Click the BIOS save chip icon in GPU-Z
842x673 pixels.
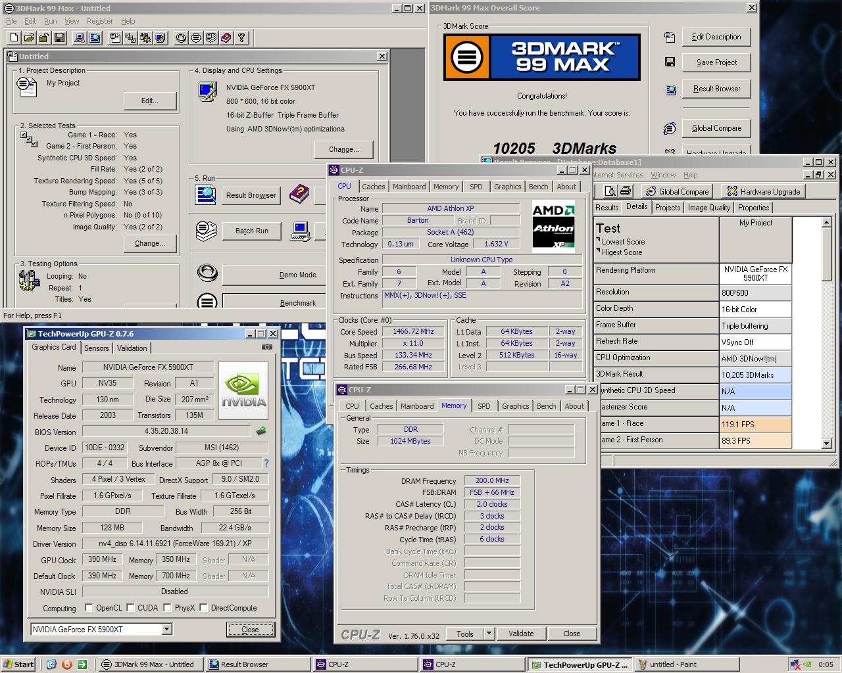[x=261, y=431]
